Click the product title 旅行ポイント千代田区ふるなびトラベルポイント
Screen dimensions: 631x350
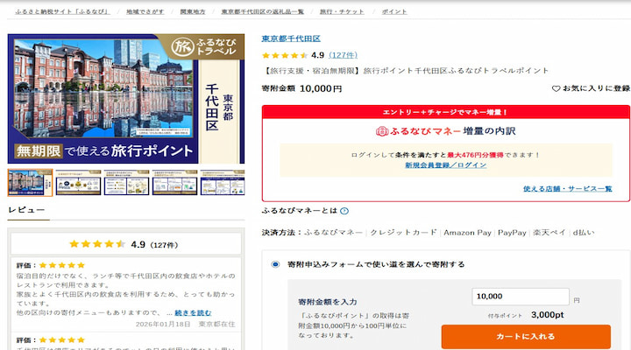pos(456,71)
